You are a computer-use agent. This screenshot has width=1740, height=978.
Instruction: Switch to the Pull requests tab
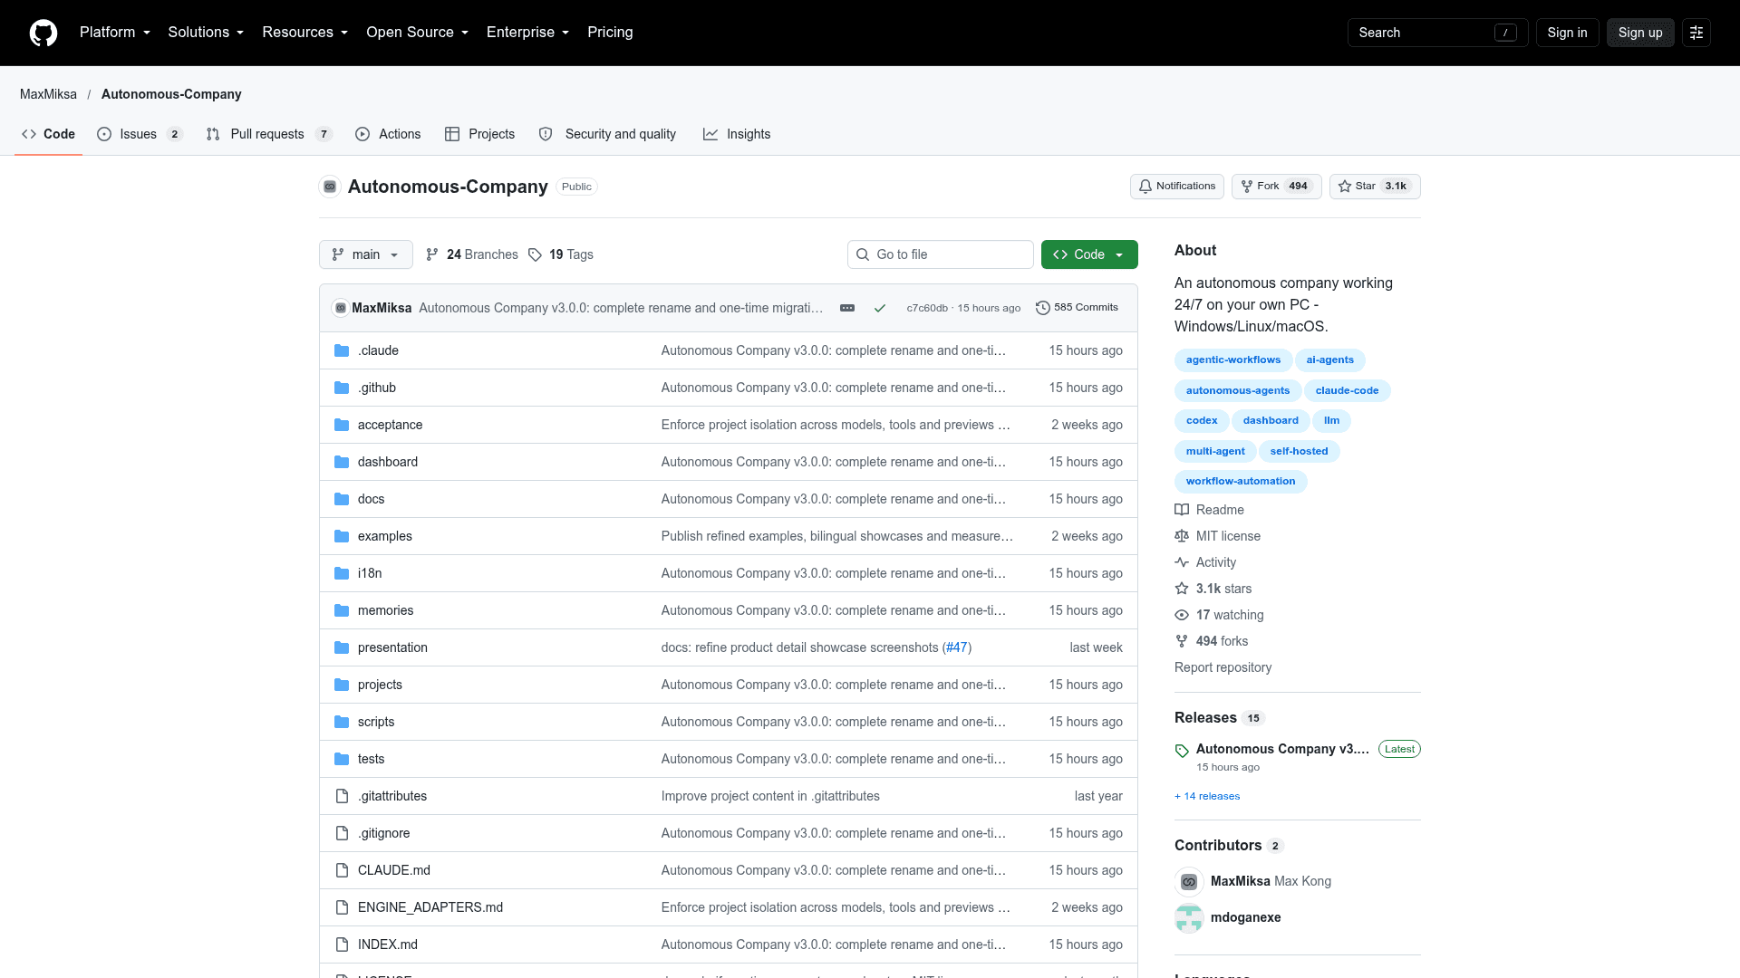[x=269, y=134]
